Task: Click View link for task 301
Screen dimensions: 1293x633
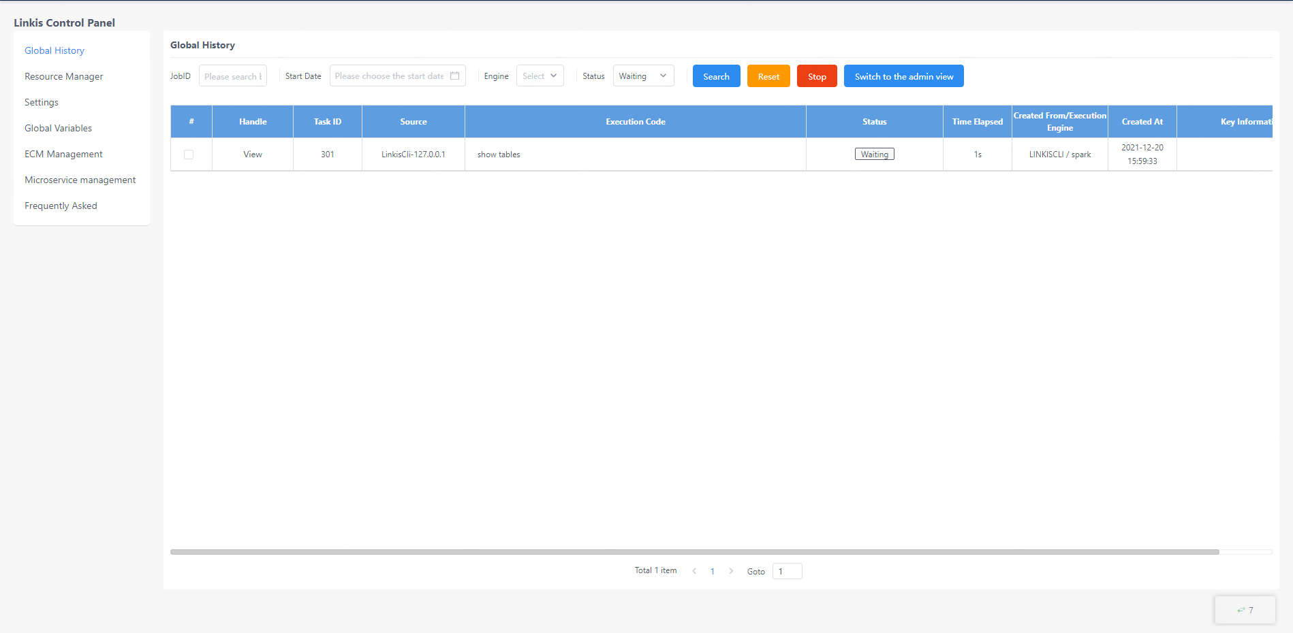Action: [253, 155]
